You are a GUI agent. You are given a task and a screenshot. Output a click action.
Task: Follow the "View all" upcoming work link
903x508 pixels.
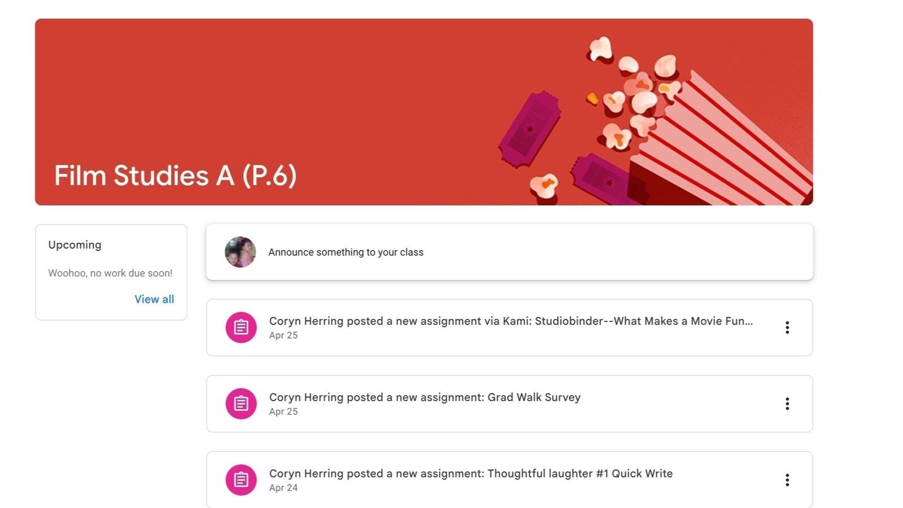154,299
